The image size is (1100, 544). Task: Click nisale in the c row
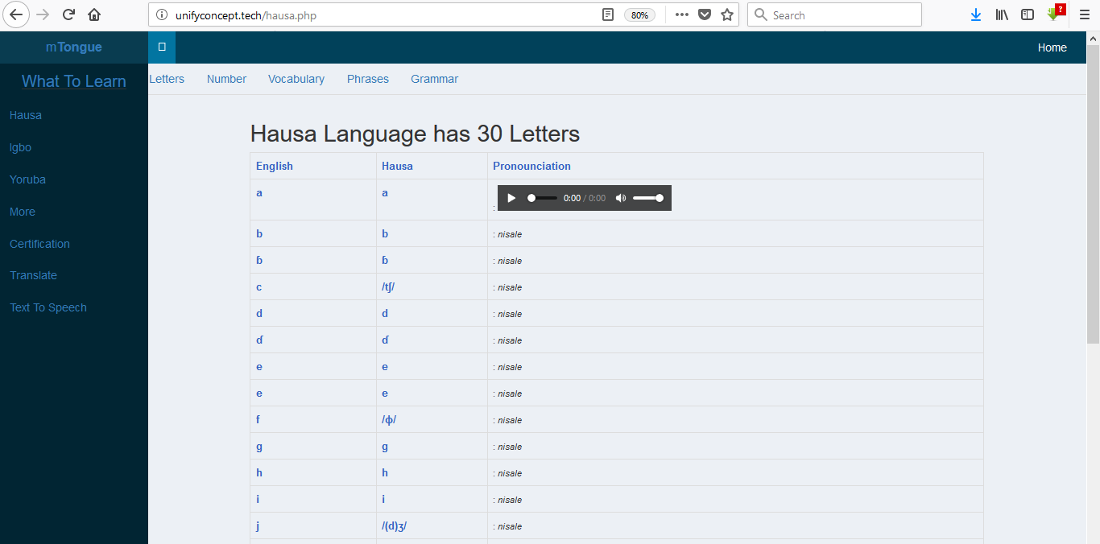point(510,287)
